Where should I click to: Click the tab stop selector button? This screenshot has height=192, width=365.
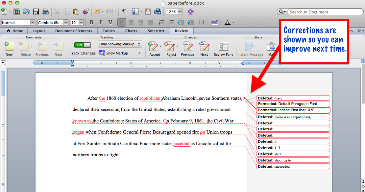coord(3,63)
